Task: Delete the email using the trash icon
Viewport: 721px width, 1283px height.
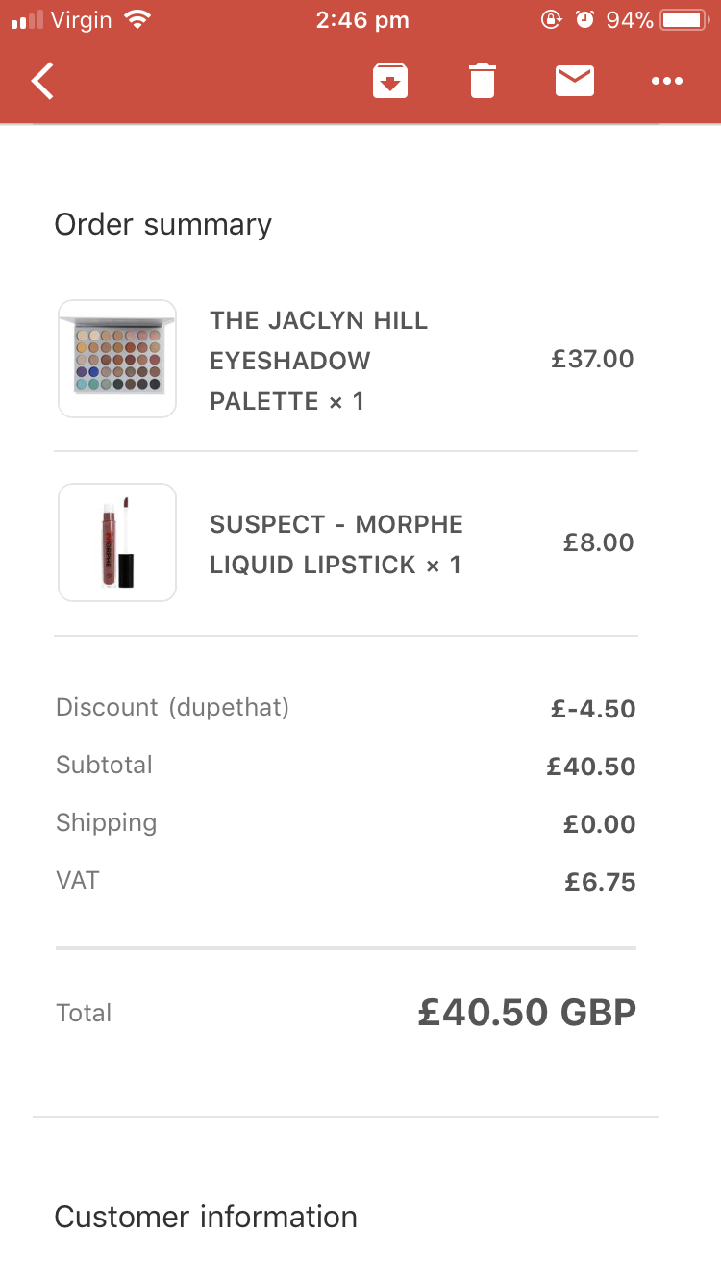Action: [x=483, y=81]
